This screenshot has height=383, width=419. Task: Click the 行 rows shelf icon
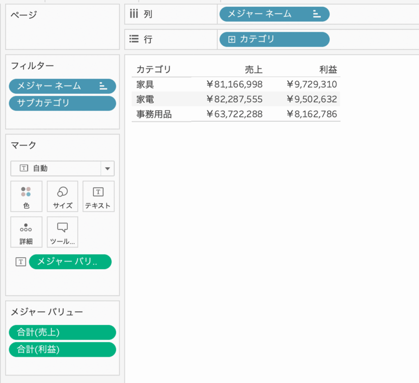coord(134,39)
